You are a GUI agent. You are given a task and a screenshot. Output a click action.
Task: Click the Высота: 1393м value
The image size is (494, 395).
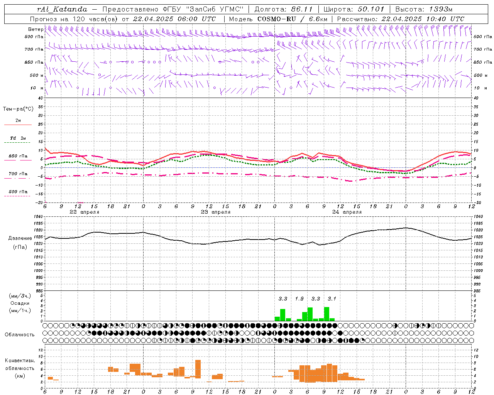tap(424, 9)
